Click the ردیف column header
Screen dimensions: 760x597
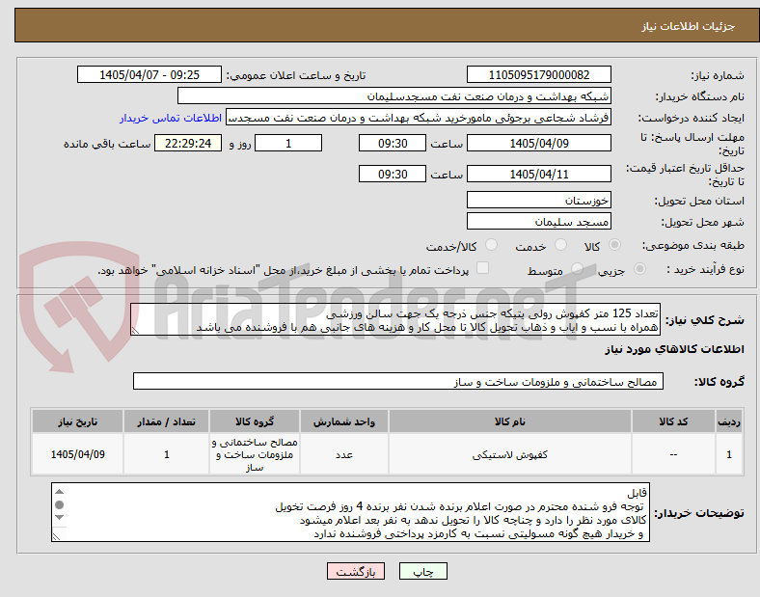tap(728, 421)
